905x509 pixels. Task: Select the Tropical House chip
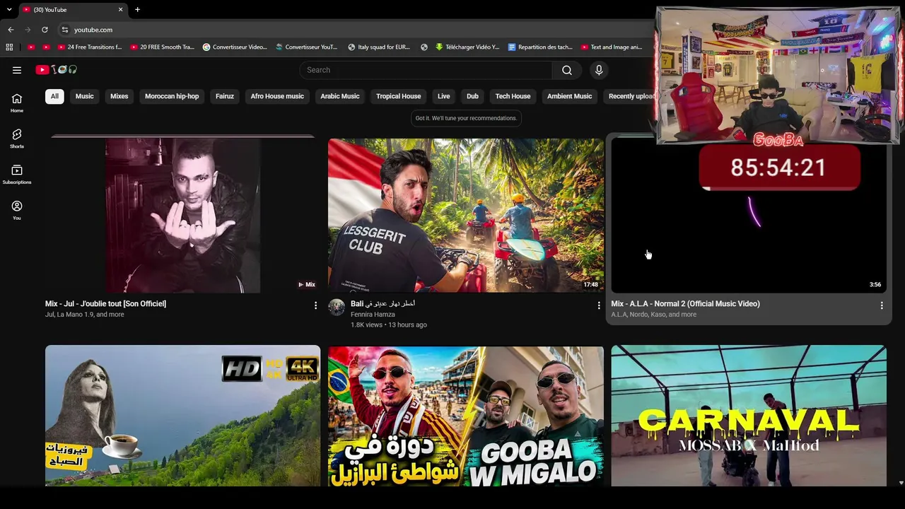pos(399,96)
